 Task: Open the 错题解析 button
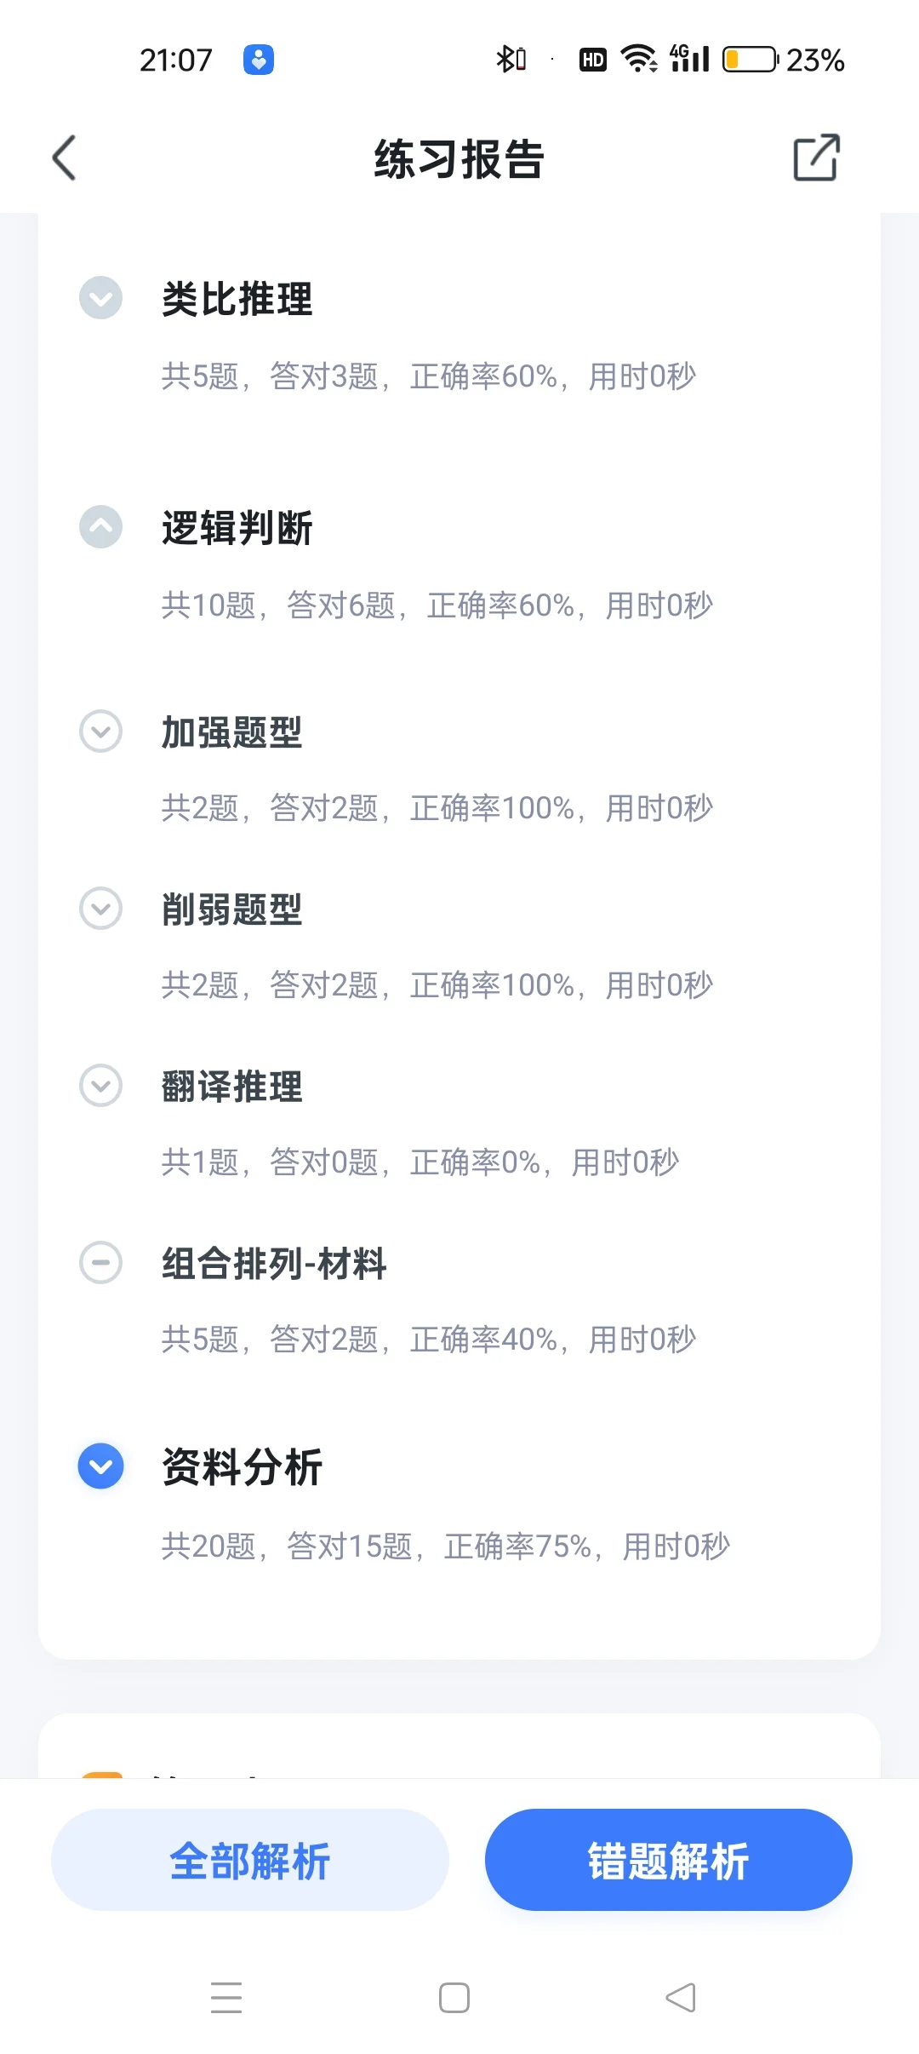click(669, 1860)
